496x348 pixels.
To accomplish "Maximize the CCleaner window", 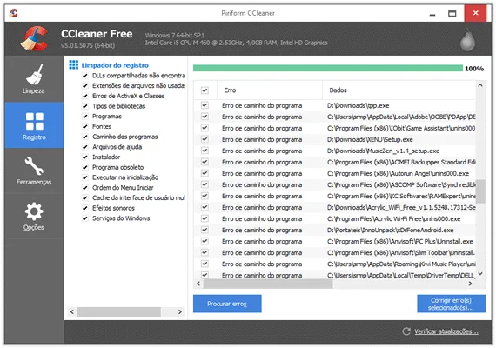I will click(452, 13).
